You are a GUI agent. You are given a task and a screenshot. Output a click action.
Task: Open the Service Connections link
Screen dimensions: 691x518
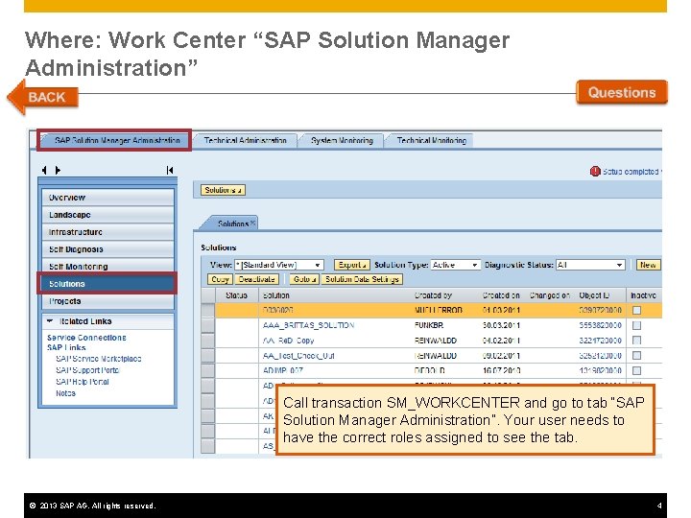pyautogui.click(x=86, y=338)
